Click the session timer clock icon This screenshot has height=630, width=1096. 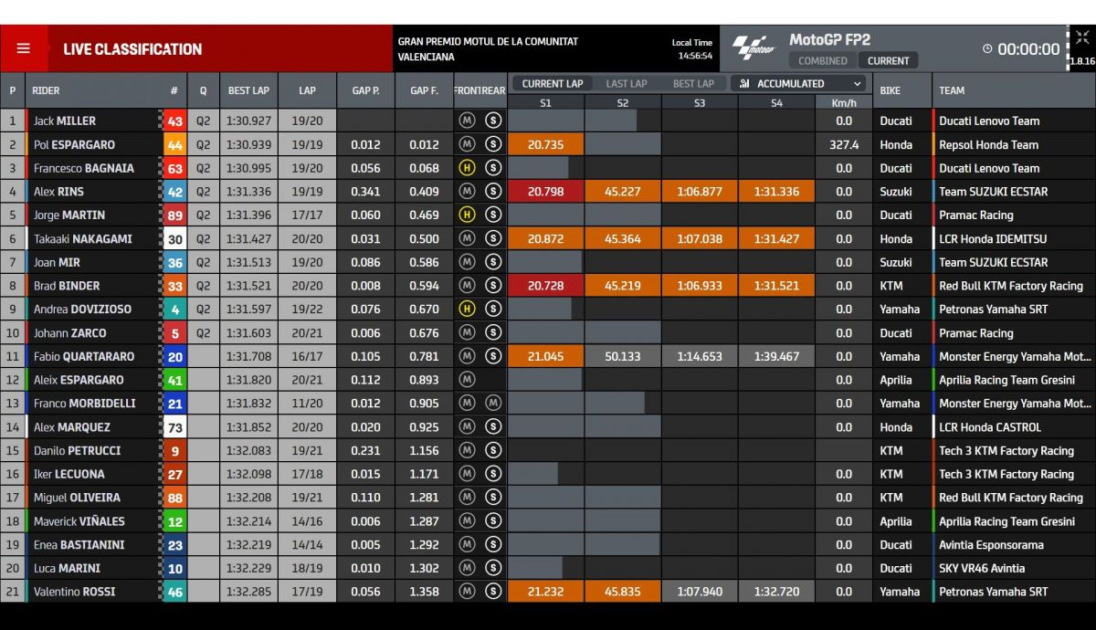(987, 49)
